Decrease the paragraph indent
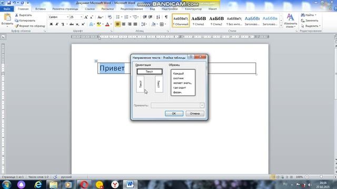The height and width of the screenshot is (189, 337). coord(145,17)
